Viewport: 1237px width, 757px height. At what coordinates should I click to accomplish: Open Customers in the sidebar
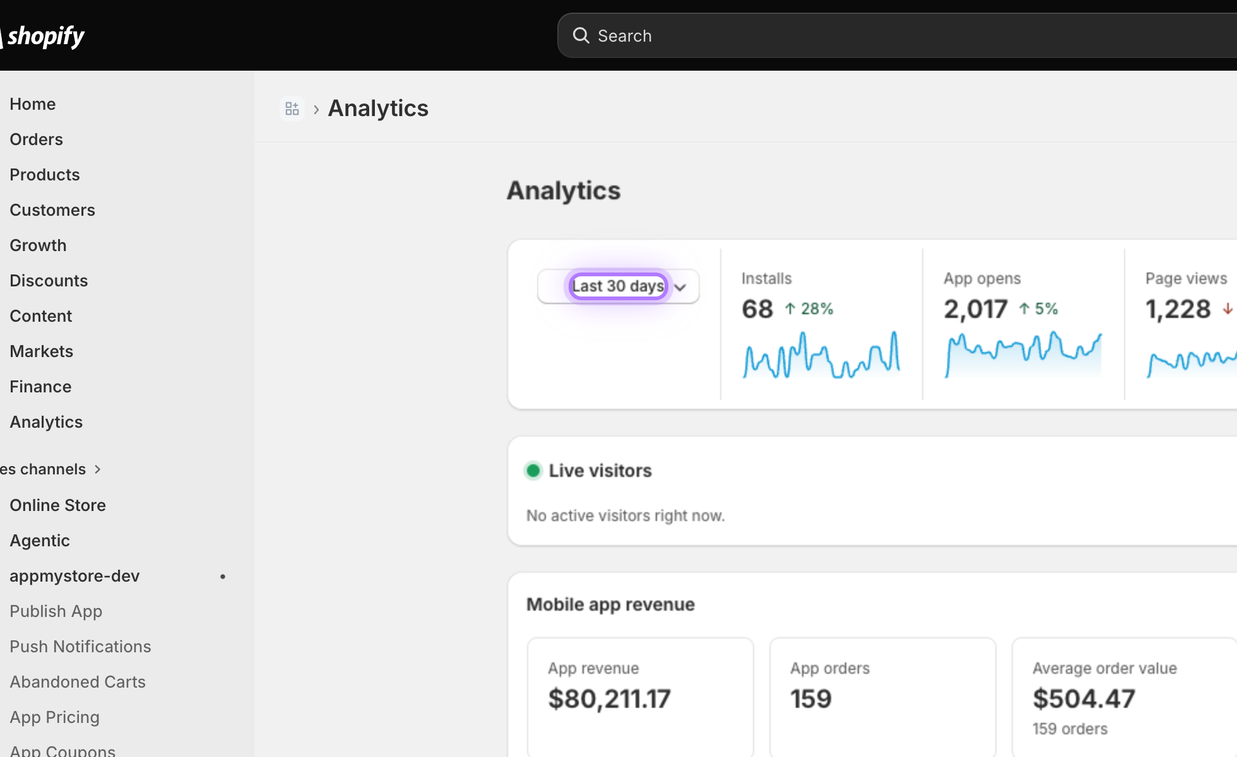(52, 210)
